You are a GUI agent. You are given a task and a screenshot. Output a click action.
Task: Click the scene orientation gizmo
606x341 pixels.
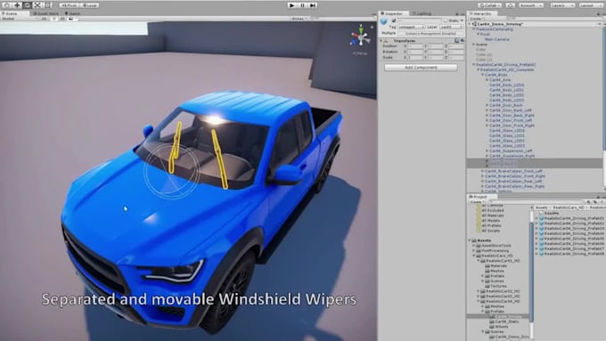tap(360, 37)
